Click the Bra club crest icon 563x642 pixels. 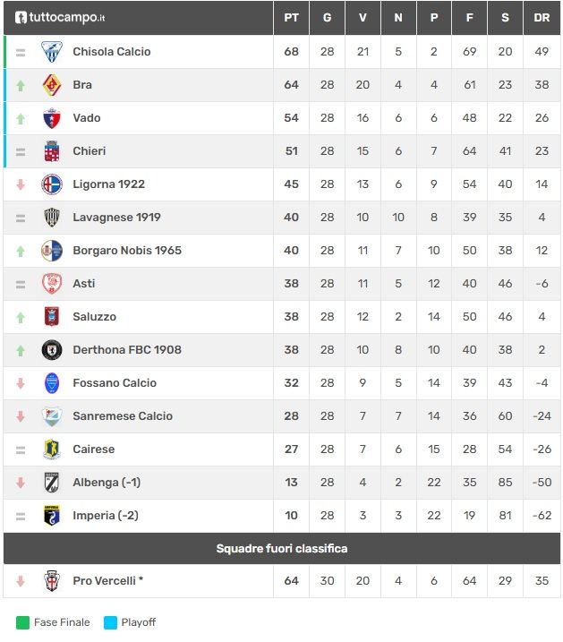(x=52, y=85)
